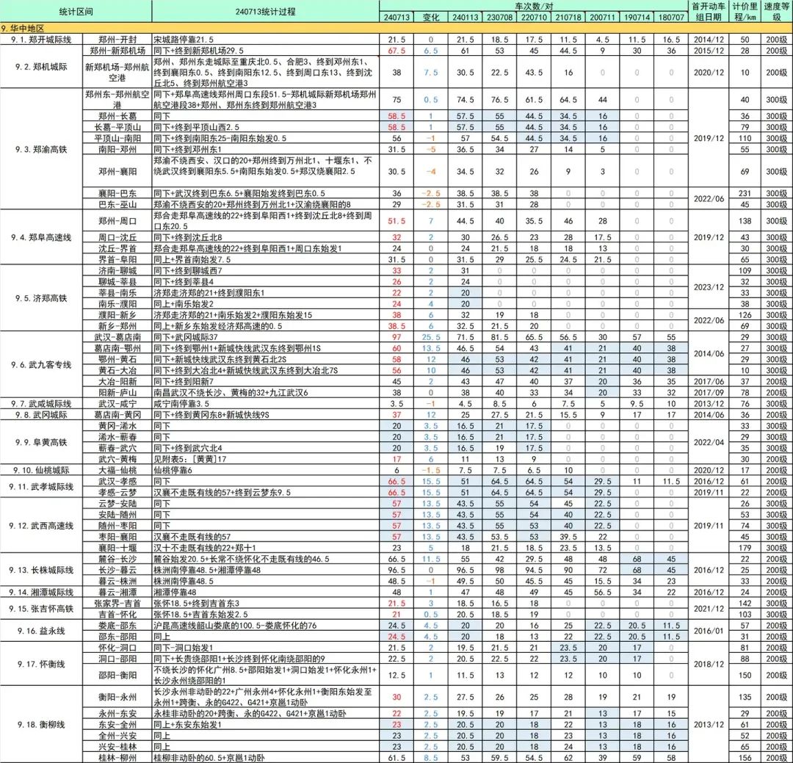
Task: Select the '郑州-新郑机场' section cell
Action: (x=117, y=51)
